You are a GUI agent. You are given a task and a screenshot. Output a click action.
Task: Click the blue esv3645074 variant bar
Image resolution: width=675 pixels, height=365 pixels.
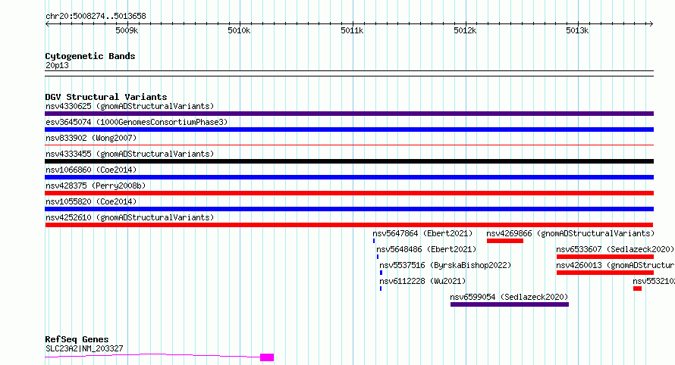pos(349,129)
